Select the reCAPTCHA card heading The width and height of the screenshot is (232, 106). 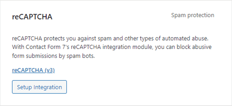(32, 17)
